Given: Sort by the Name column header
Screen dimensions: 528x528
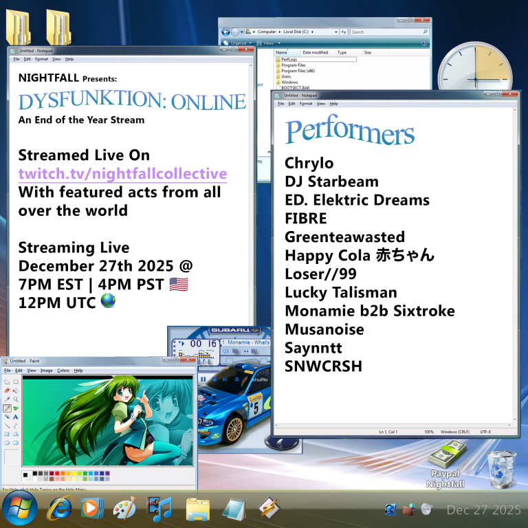Looking at the screenshot, I should (x=287, y=52).
